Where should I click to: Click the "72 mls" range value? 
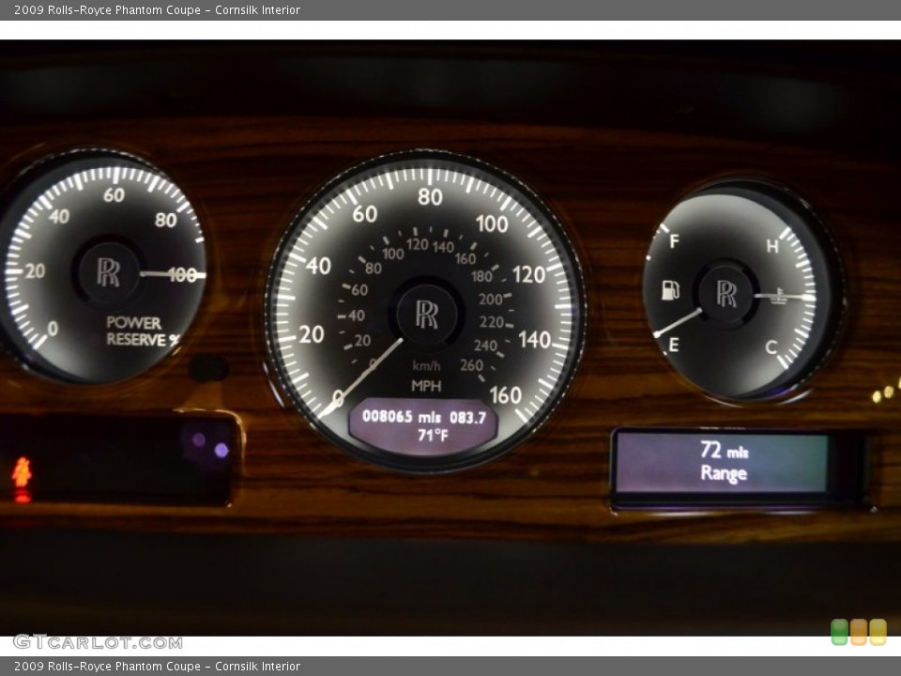(x=724, y=450)
